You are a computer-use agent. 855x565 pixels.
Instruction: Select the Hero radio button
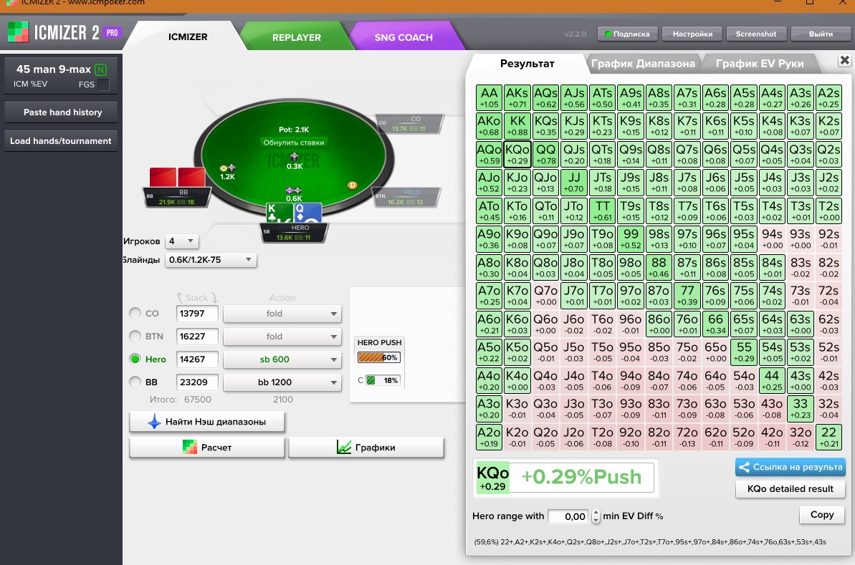coord(135,359)
